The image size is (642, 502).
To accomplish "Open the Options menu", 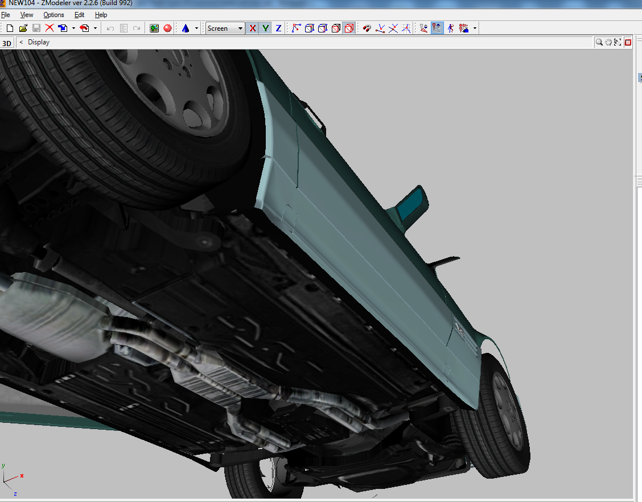I will 53,15.
